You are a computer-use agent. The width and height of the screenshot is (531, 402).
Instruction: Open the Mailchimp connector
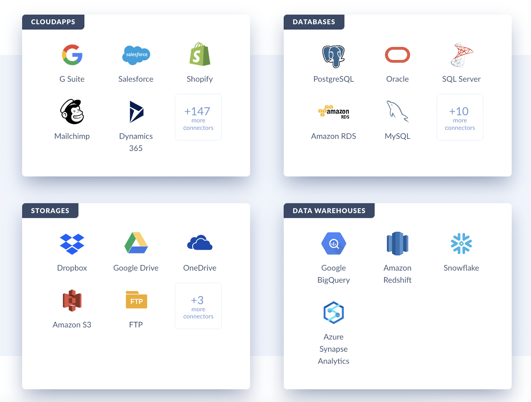coord(72,113)
